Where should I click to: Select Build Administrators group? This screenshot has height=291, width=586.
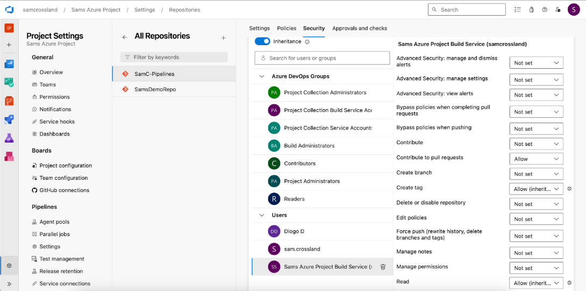point(321,146)
